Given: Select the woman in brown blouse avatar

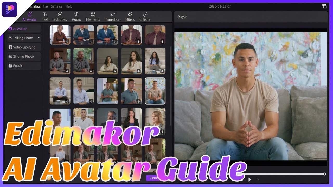Looking at the screenshot, I should tap(60, 35).
